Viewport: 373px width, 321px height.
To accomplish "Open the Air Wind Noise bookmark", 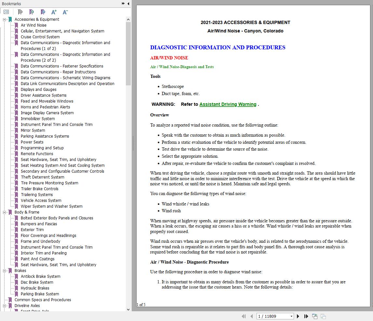I will click(x=33, y=25).
